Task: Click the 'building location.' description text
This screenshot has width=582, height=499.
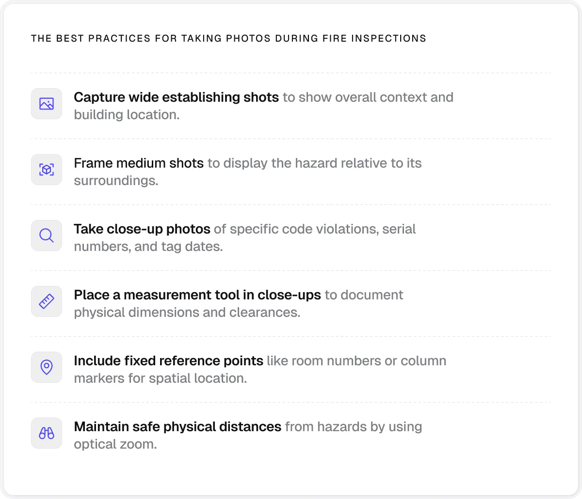Action: point(127,115)
